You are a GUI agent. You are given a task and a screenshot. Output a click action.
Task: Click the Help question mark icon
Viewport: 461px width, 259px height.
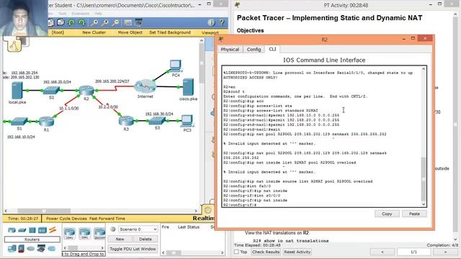coord(222,22)
